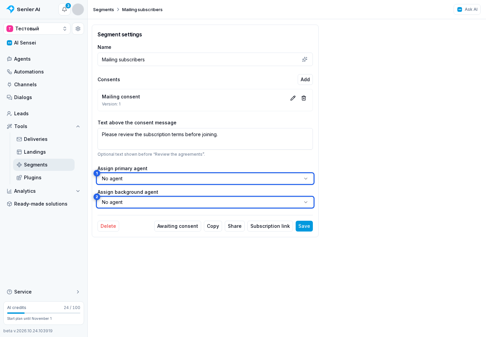Image resolution: width=486 pixels, height=337 pixels.
Task: Navigate to Channels
Action: pos(44,85)
